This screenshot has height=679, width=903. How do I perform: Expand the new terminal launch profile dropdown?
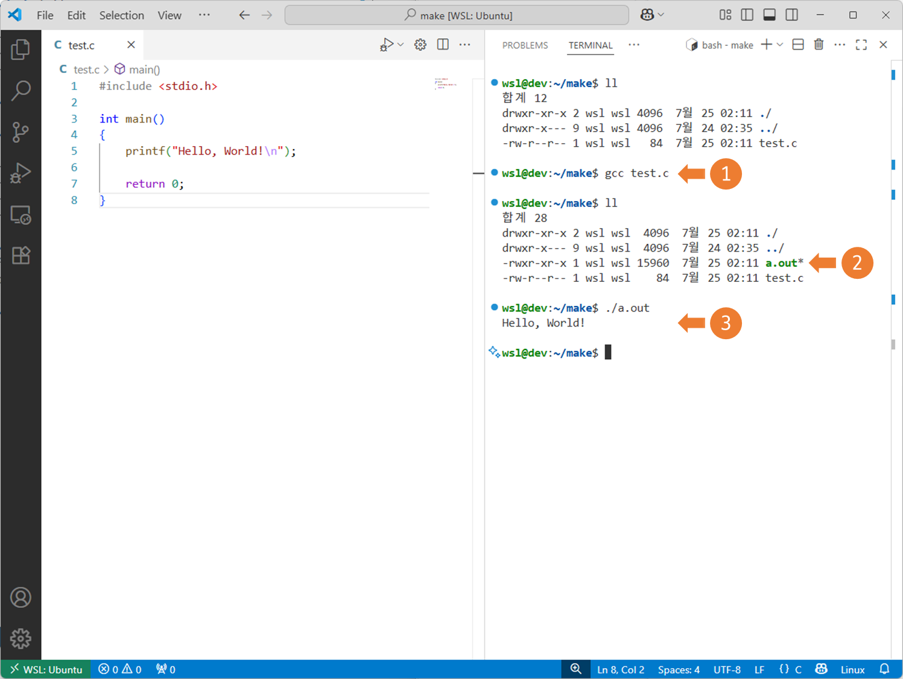tap(780, 45)
